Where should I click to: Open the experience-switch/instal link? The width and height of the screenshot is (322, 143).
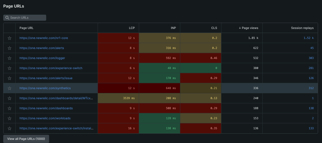[x=57, y=128]
